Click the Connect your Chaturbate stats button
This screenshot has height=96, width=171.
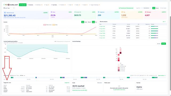click(126, 8)
